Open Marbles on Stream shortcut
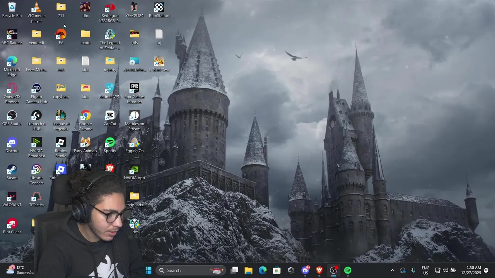 (x=134, y=120)
